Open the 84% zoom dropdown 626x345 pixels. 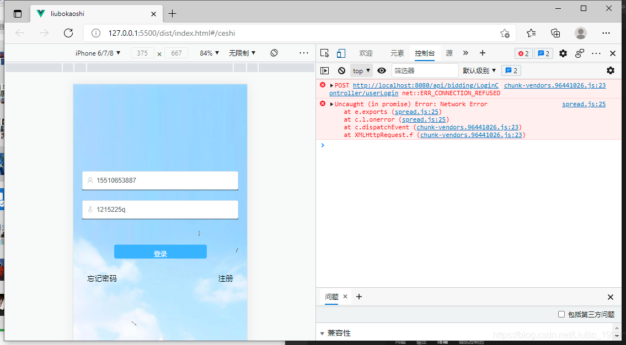click(x=210, y=53)
